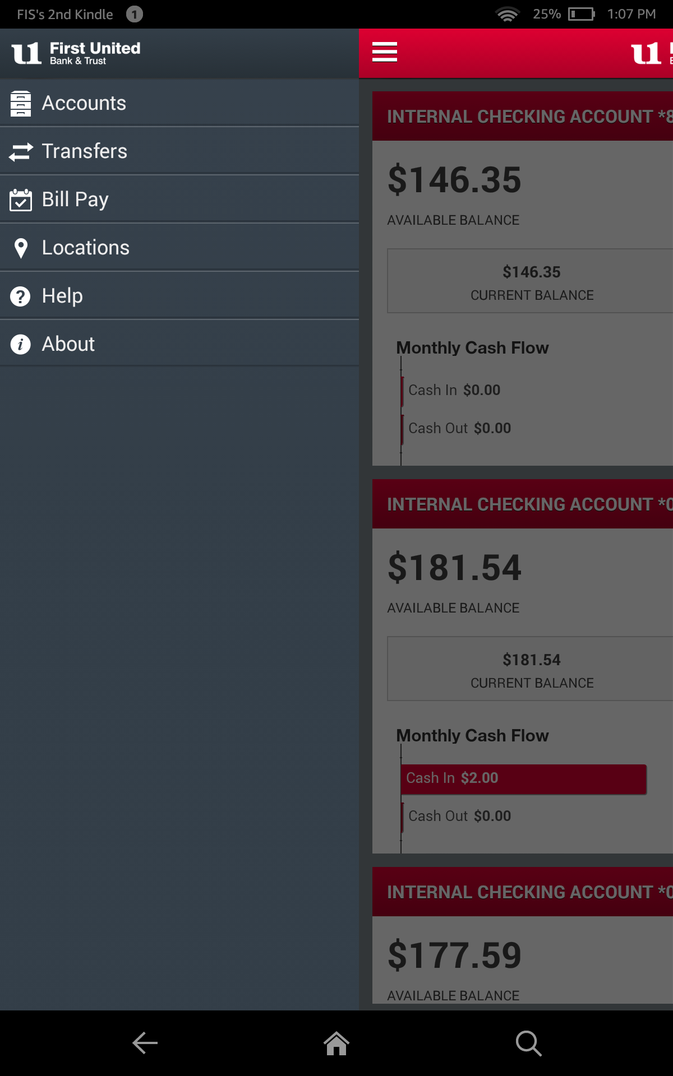Open Locations in the navigation drawer
Image resolution: width=673 pixels, height=1076 pixels.
(x=86, y=248)
